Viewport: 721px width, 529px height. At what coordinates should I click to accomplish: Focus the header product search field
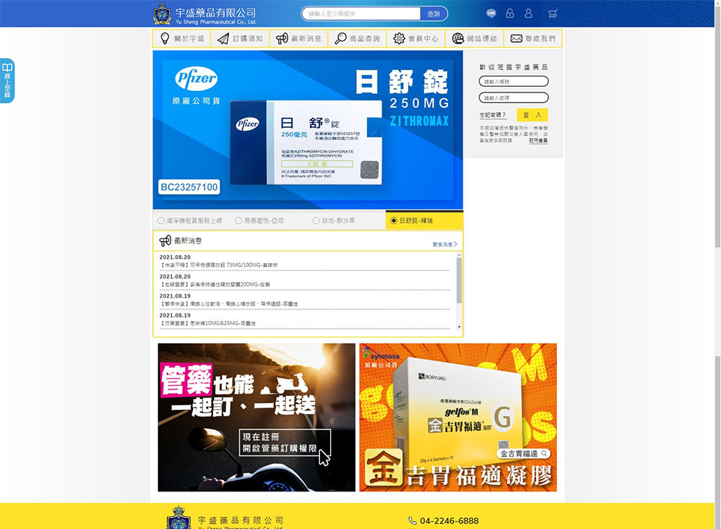(361, 14)
